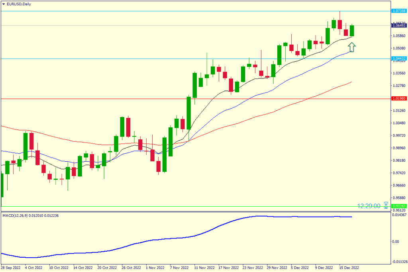This screenshot has width=408, height=272.
Task: Click the EURUSD,Daily chart title
Action: point(19,4)
